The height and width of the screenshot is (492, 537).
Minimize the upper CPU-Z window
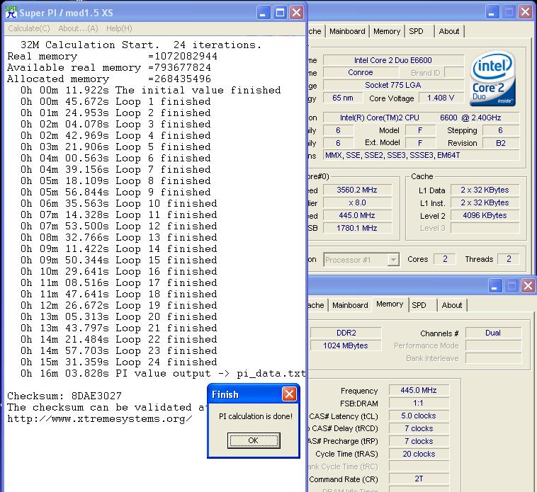[492, 12]
